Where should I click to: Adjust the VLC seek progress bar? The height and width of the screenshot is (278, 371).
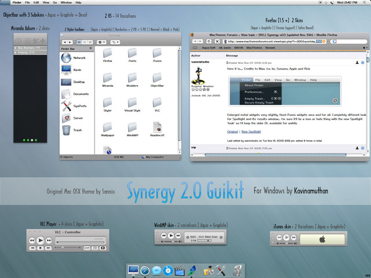pyautogui.click(x=81, y=242)
